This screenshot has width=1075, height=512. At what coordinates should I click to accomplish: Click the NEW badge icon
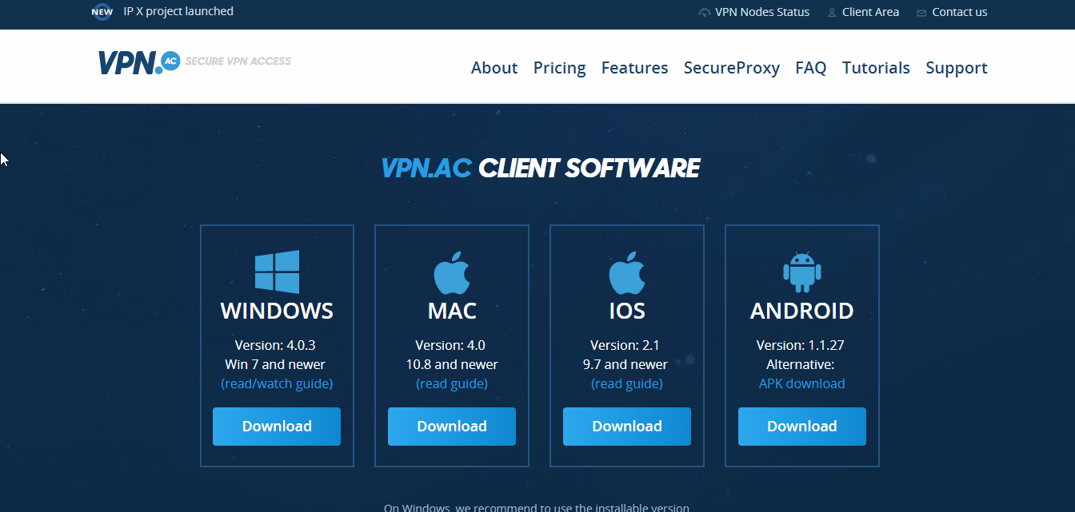102,12
